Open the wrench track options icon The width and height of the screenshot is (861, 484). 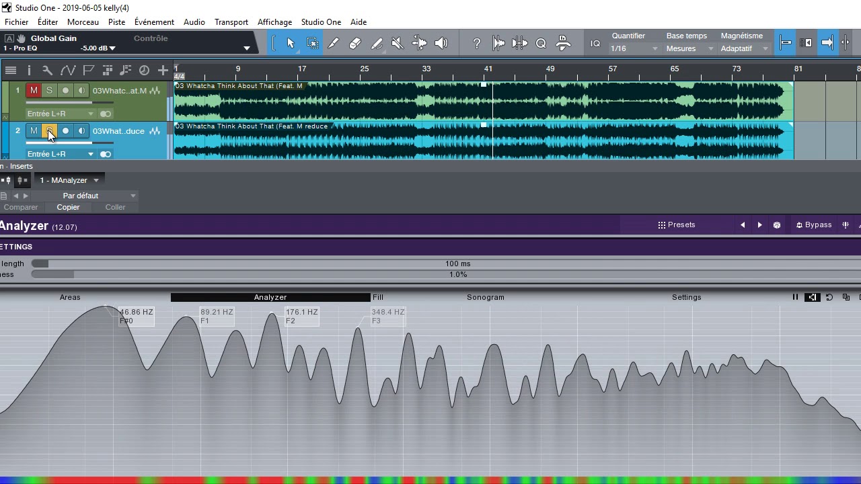pyautogui.click(x=47, y=70)
